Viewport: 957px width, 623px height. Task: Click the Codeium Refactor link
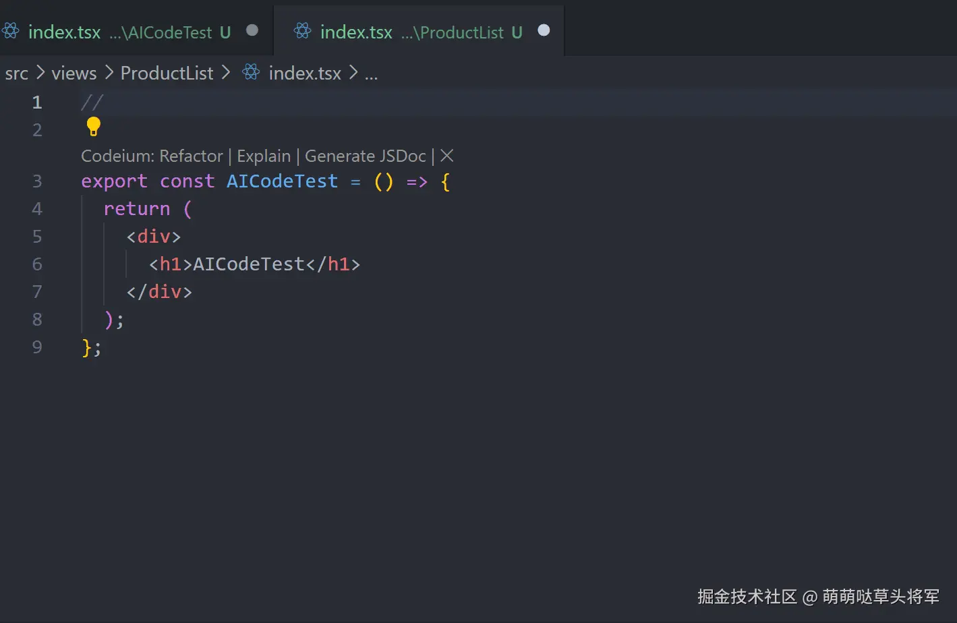[x=191, y=156]
